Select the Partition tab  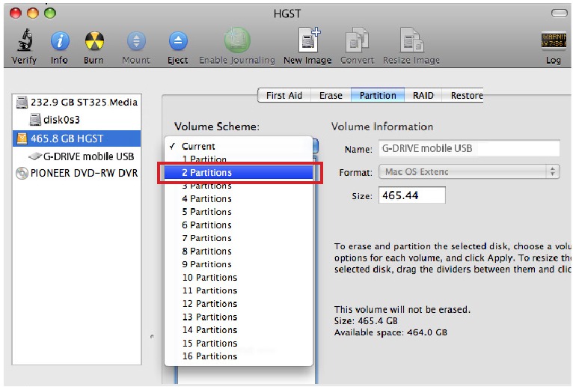[x=378, y=96]
